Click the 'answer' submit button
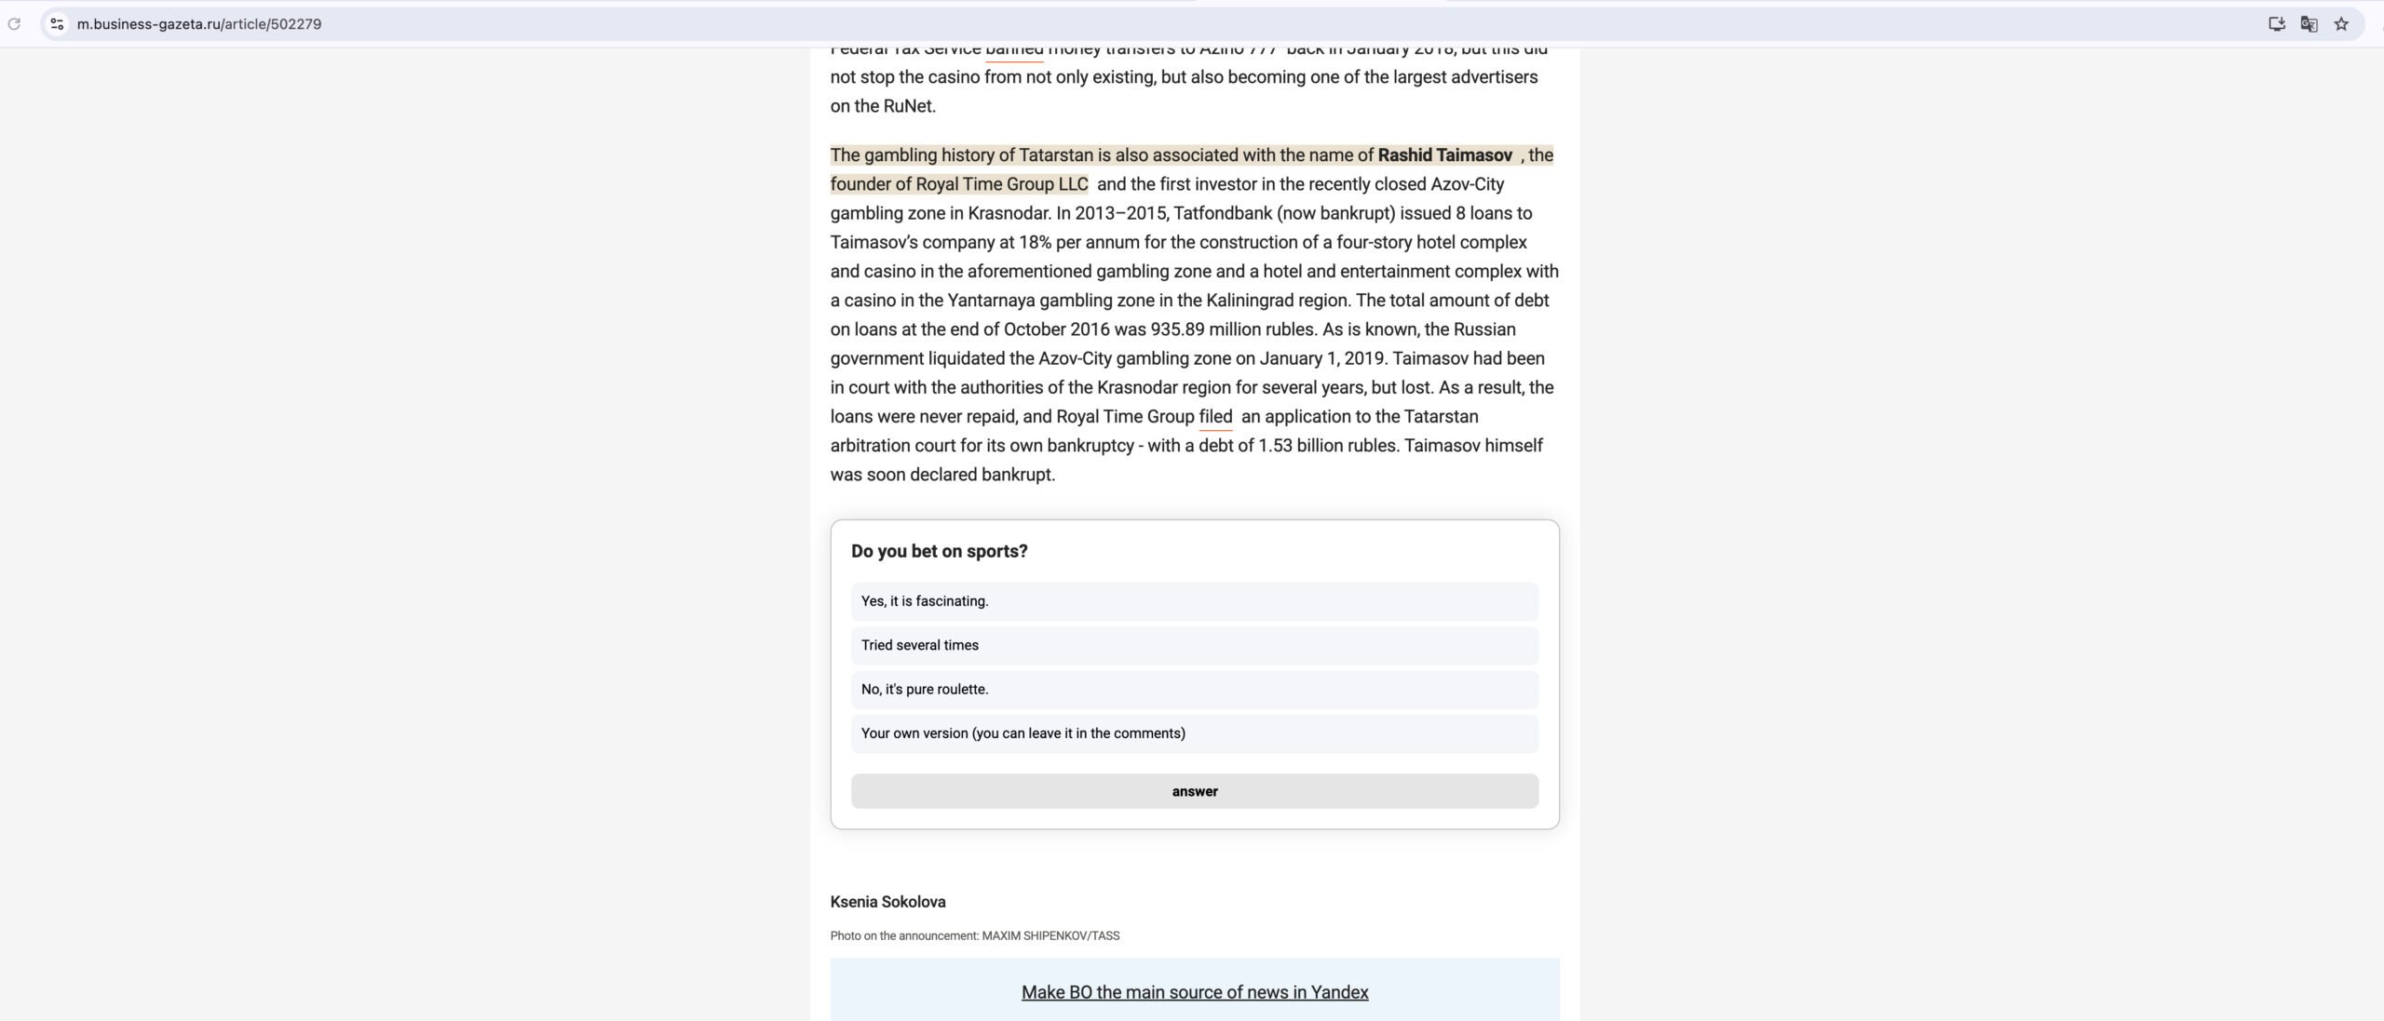Viewport: 2384px width, 1021px height. click(x=1194, y=790)
